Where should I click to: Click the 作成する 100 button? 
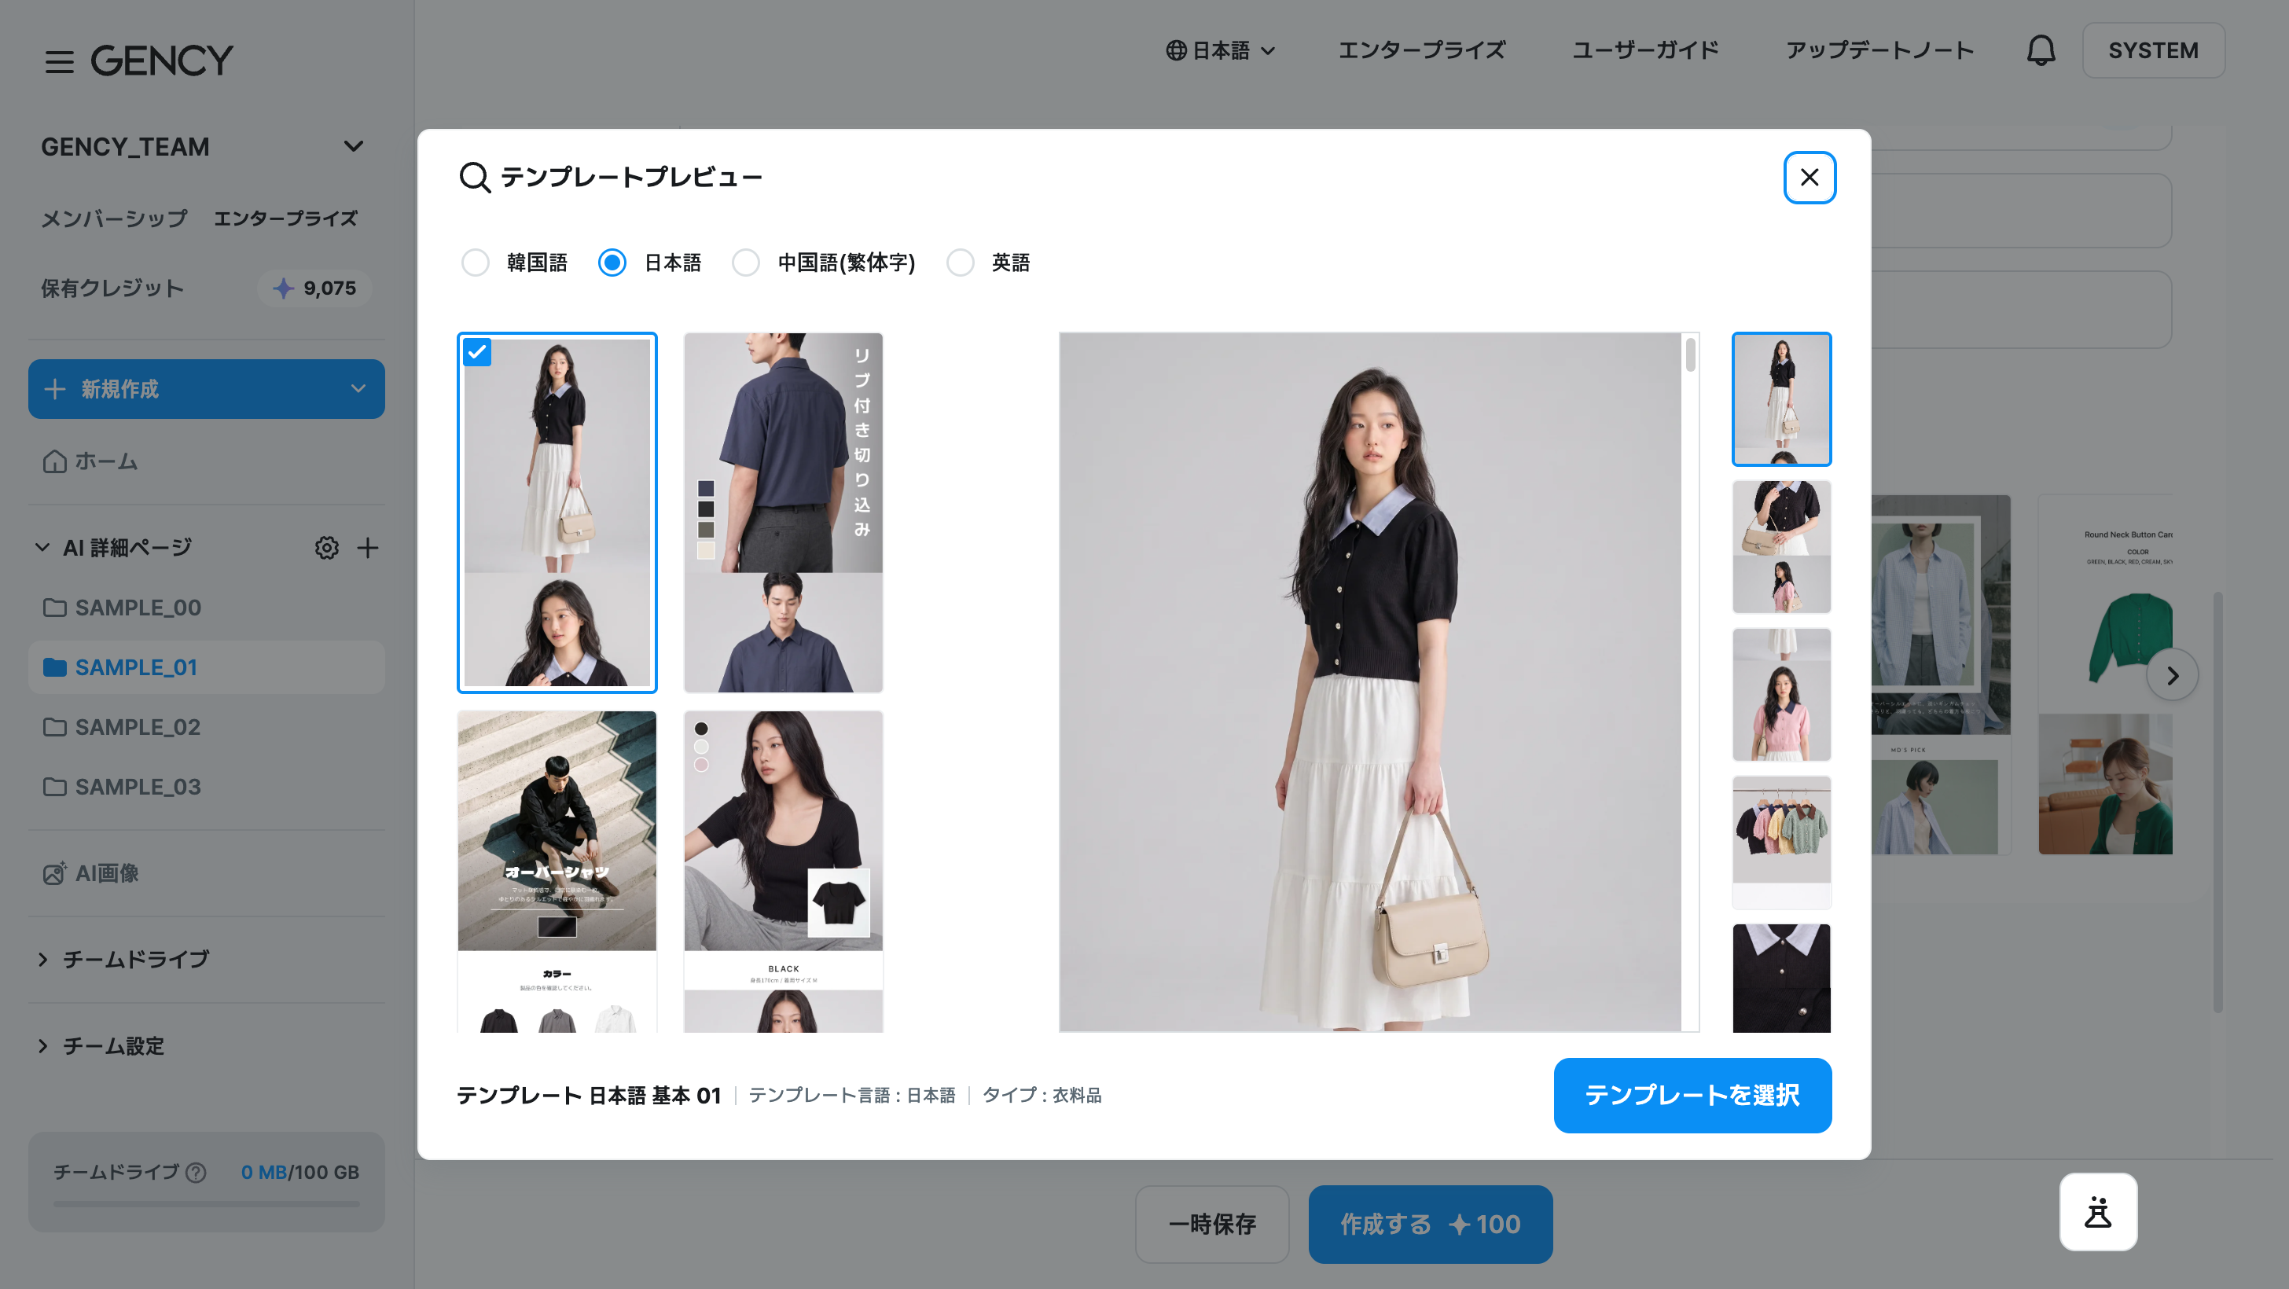(1430, 1223)
